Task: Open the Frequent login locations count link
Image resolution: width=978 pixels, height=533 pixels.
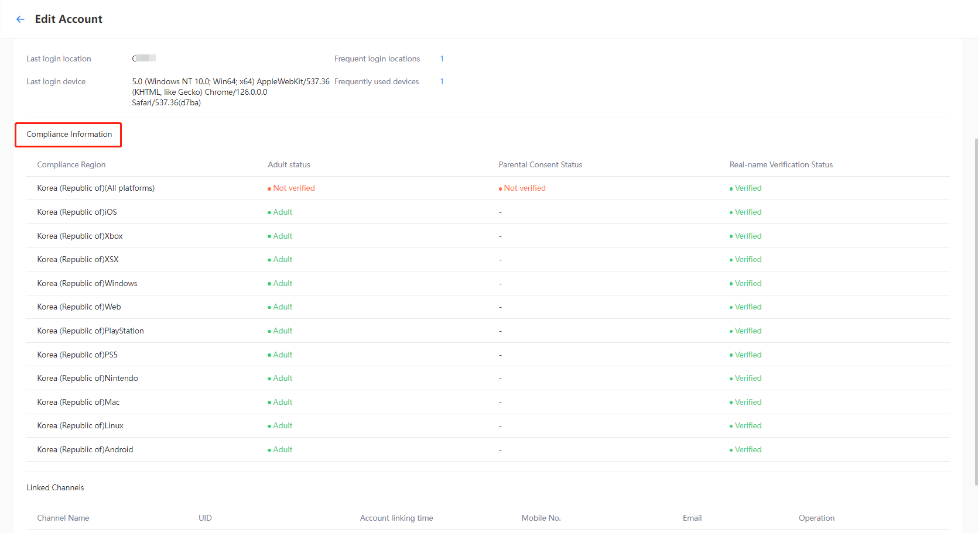Action: click(x=442, y=59)
